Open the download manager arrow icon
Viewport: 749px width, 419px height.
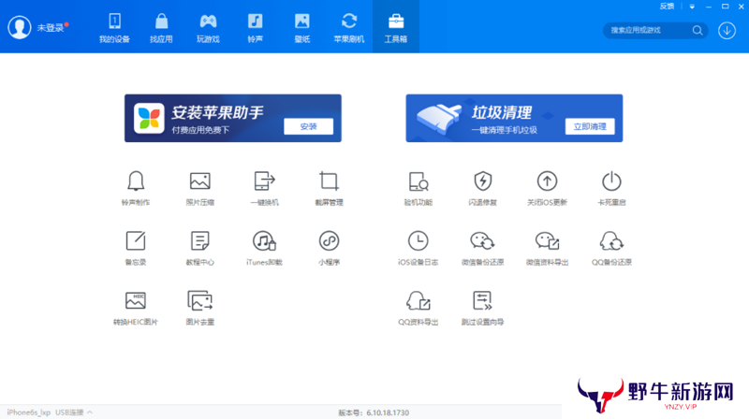[727, 31]
